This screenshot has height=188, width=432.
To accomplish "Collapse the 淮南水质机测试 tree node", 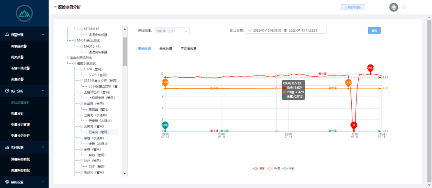I will coord(68,58).
